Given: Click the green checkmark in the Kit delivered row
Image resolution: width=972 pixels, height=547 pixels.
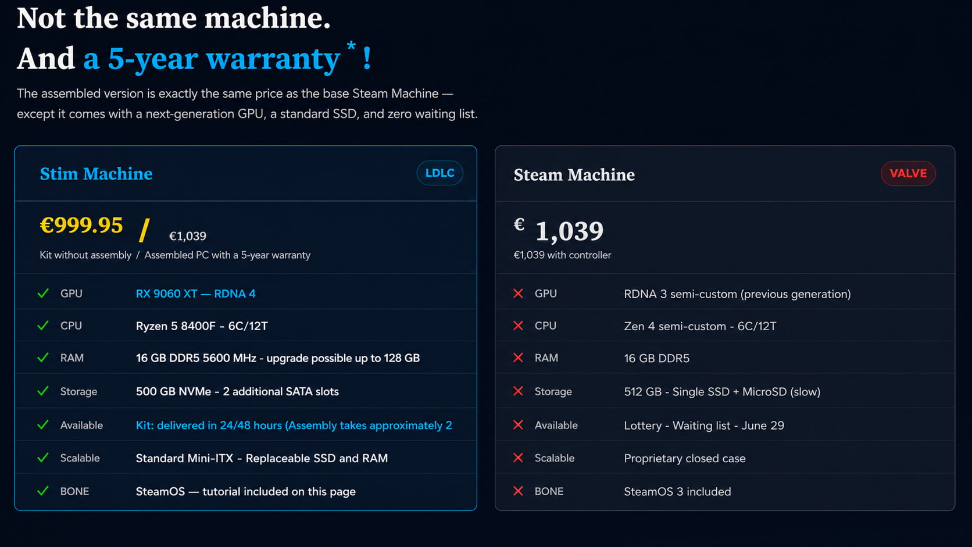Looking at the screenshot, I should click(x=43, y=425).
